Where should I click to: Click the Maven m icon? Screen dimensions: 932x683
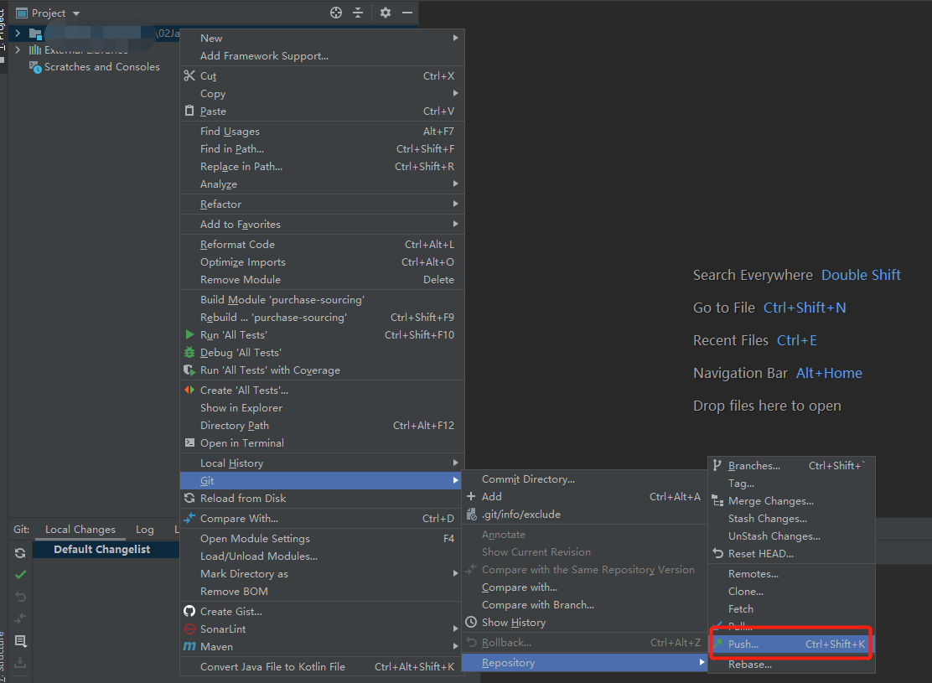[189, 646]
